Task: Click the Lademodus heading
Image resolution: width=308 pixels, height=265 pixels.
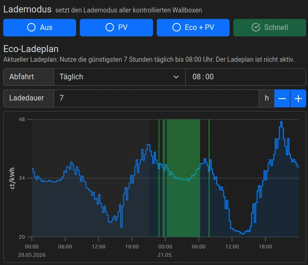Action: pos(27,9)
